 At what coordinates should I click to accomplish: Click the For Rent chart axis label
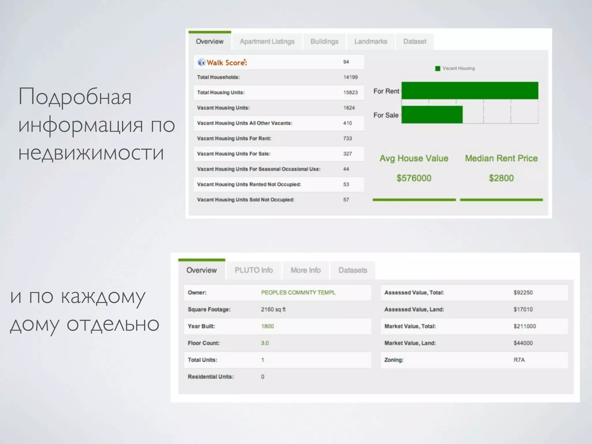pyautogui.click(x=386, y=91)
